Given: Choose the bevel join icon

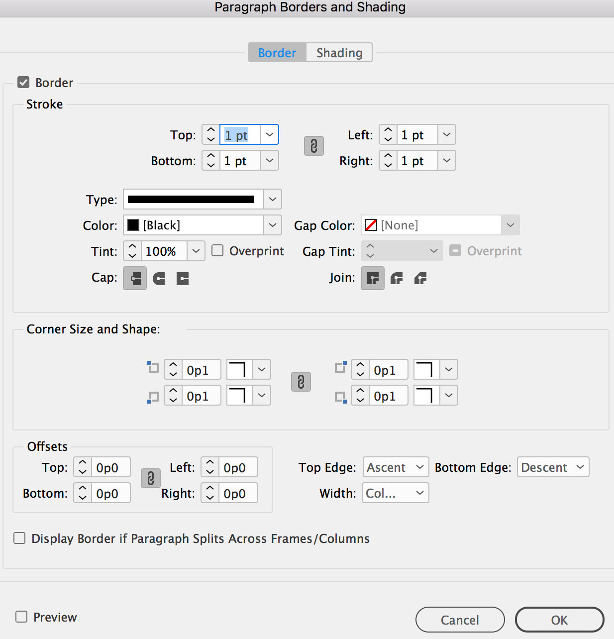Looking at the screenshot, I should pos(420,279).
